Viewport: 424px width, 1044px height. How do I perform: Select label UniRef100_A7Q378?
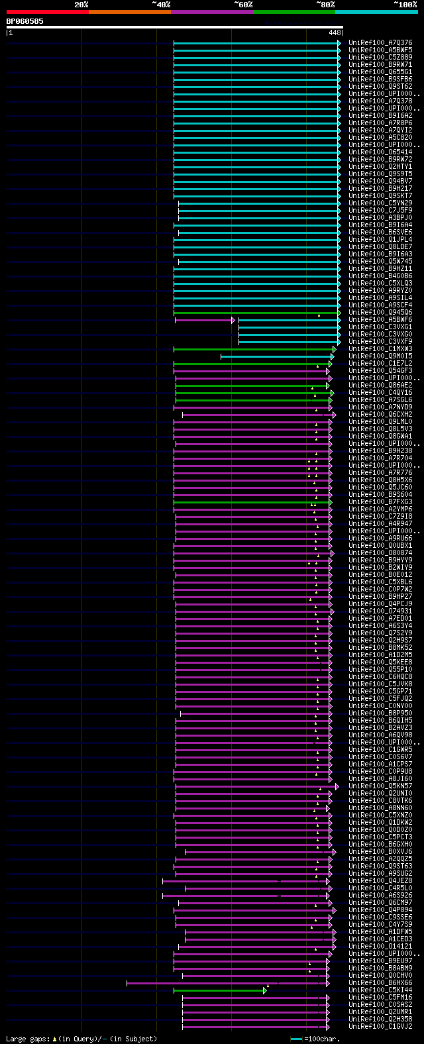(380, 101)
